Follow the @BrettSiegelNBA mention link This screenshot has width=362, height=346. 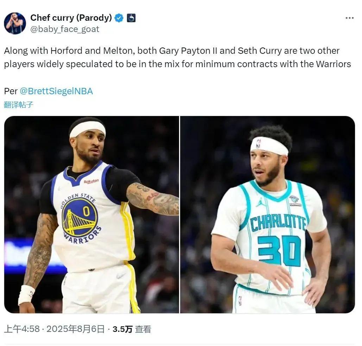[x=56, y=91]
